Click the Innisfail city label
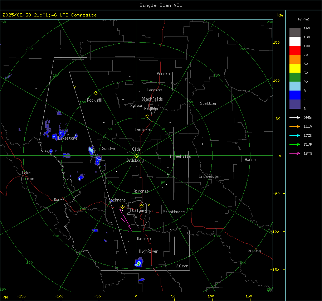The image size is (322, 301). [144, 130]
